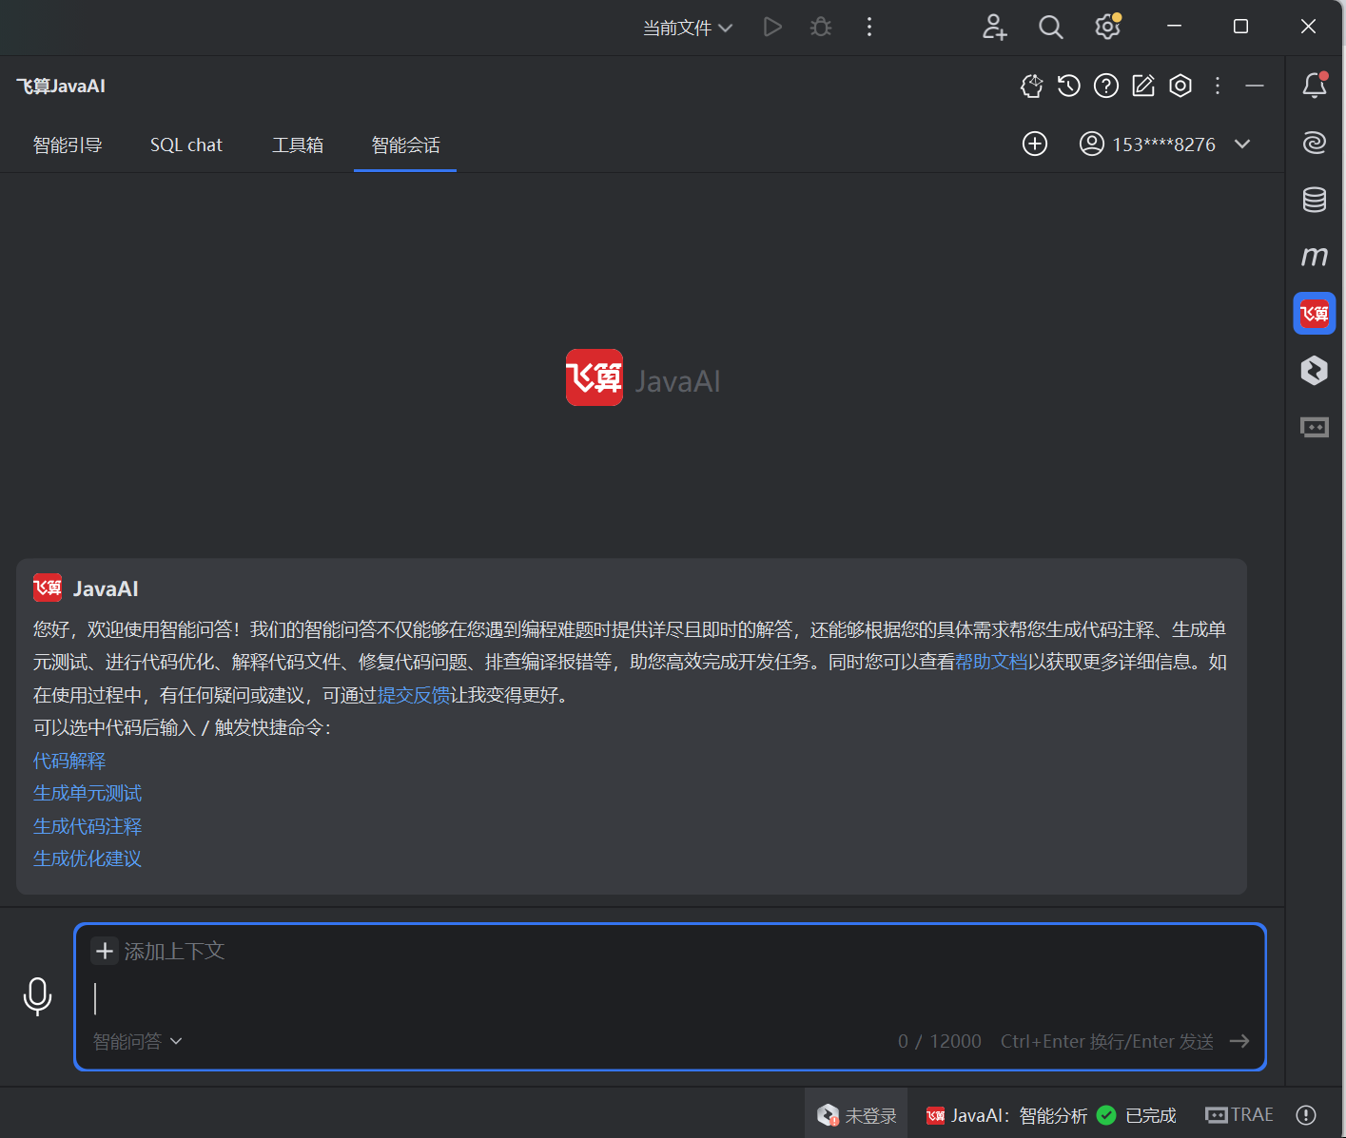Open the Maven tool window icon
Image resolution: width=1346 pixels, height=1138 pixels.
[1315, 257]
